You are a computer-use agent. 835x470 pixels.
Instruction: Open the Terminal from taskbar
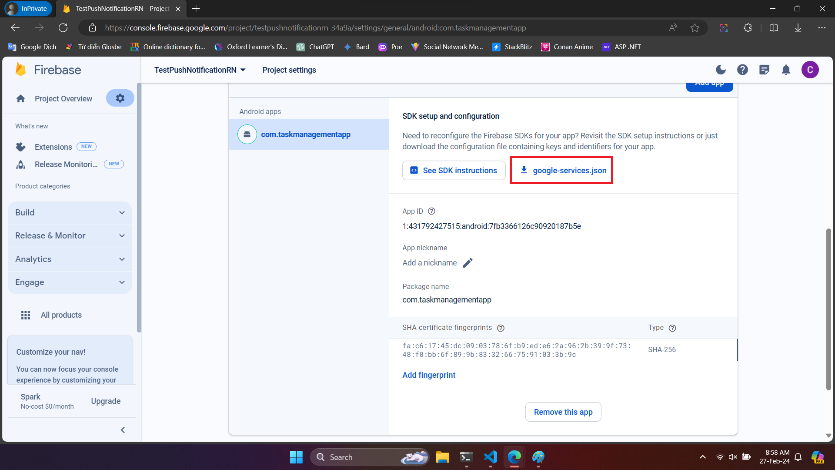(467, 457)
